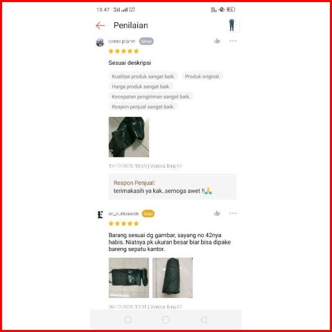Open more options for carna.planet's review
The height and width of the screenshot is (332, 332).
pos(233,41)
